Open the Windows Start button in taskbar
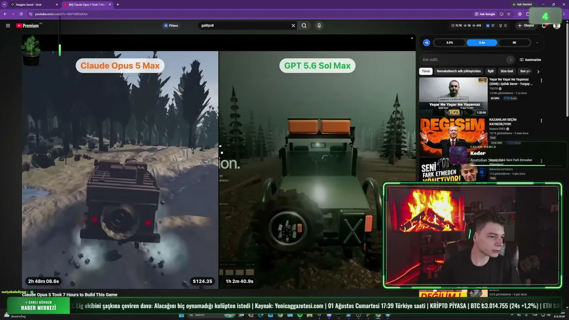The width and height of the screenshot is (569, 320). 181,316
